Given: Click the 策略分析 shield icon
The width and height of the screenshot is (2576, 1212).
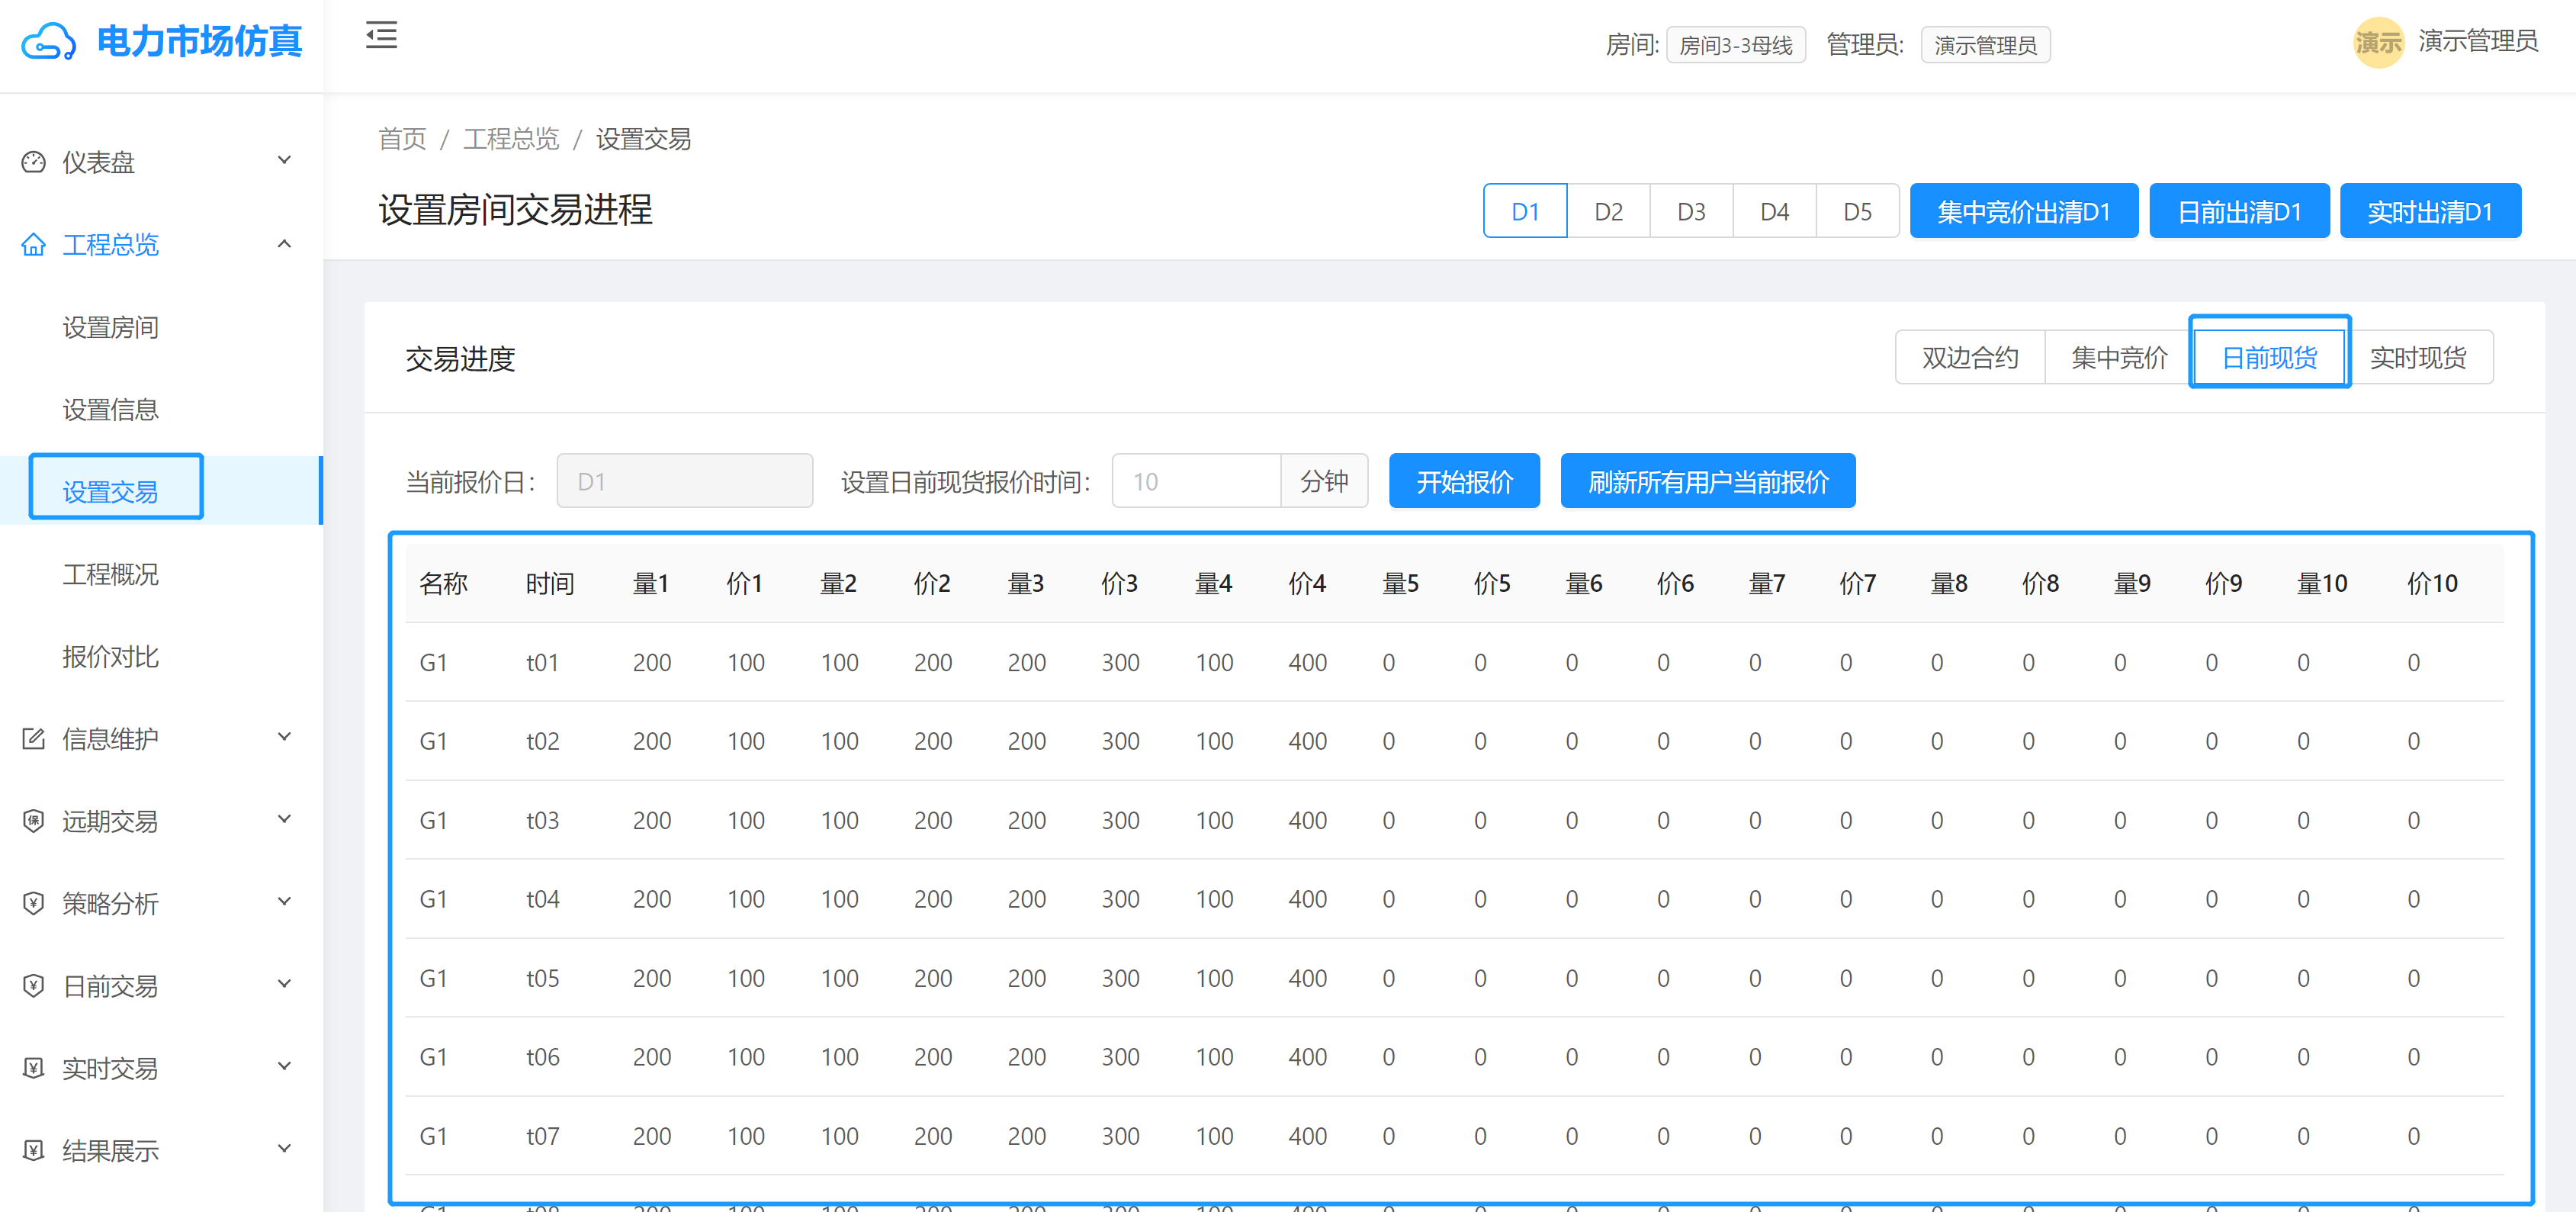Looking at the screenshot, I should [34, 903].
